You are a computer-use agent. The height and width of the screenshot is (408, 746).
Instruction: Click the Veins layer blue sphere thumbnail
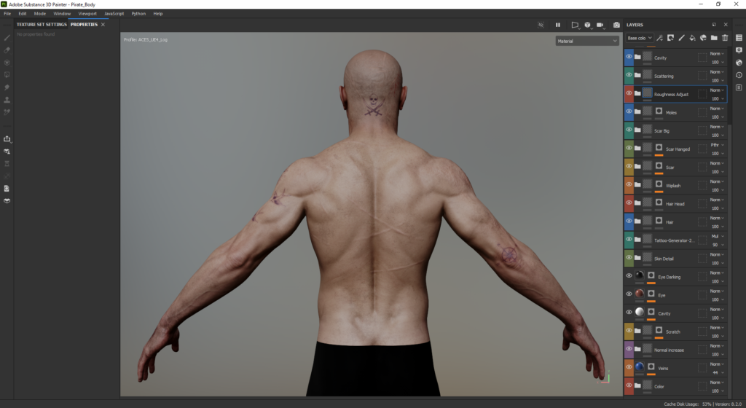(x=640, y=366)
